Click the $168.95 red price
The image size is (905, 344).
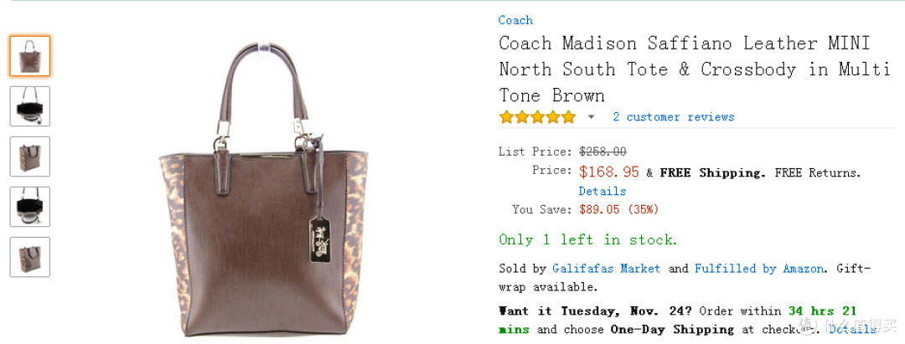pos(609,172)
